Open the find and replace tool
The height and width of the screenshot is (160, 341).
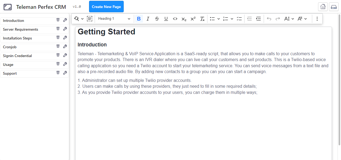pyautogui.click(x=77, y=19)
